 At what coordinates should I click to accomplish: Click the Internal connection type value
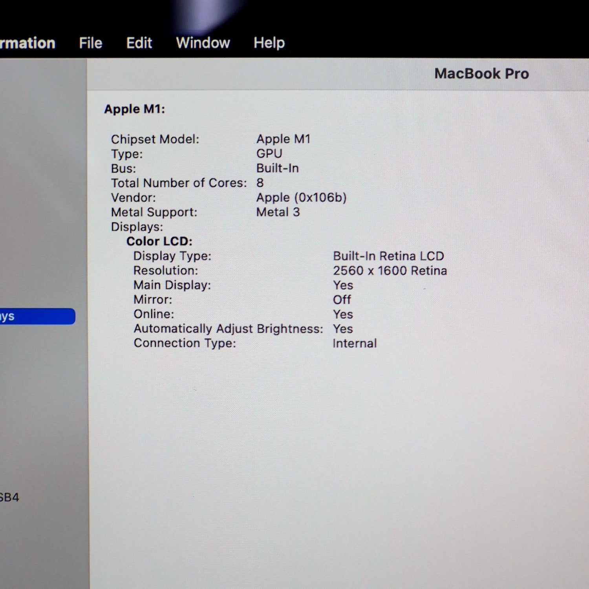354,344
